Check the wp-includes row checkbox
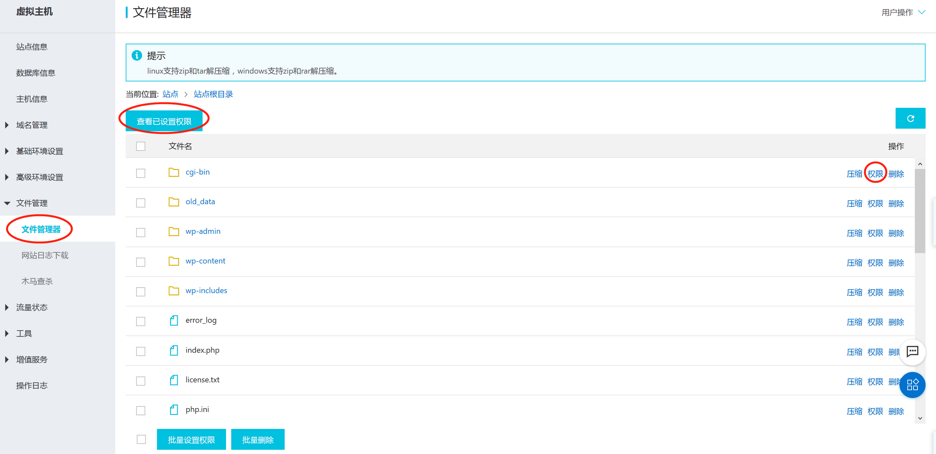936x454 pixels. pyautogui.click(x=141, y=292)
